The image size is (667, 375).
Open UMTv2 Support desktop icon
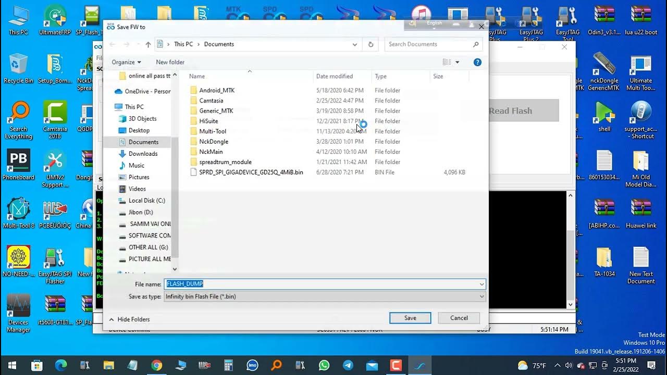[55, 168]
